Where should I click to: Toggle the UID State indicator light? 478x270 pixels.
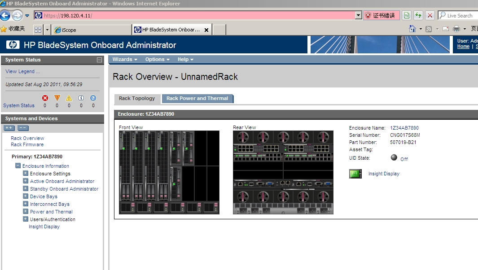click(394, 157)
